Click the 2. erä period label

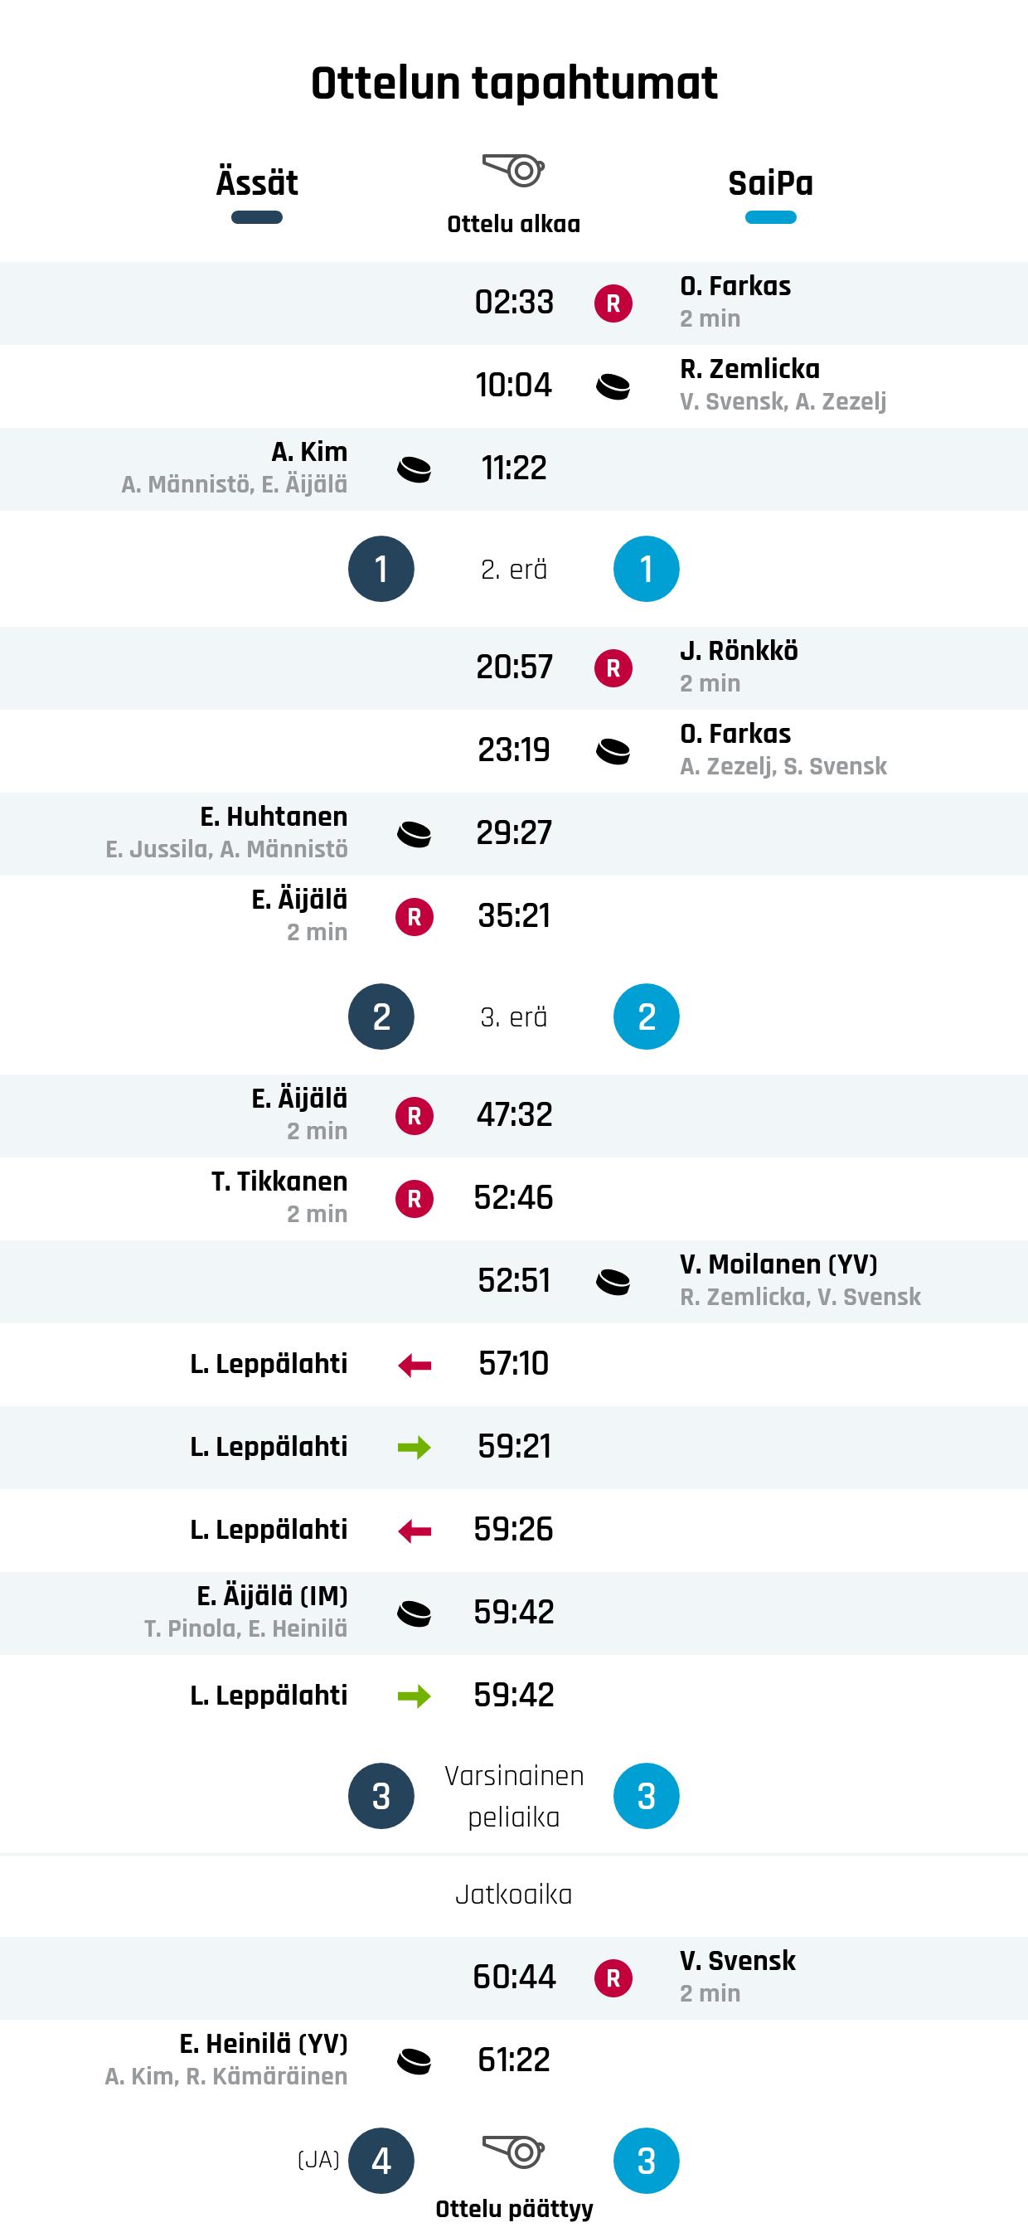(x=513, y=570)
